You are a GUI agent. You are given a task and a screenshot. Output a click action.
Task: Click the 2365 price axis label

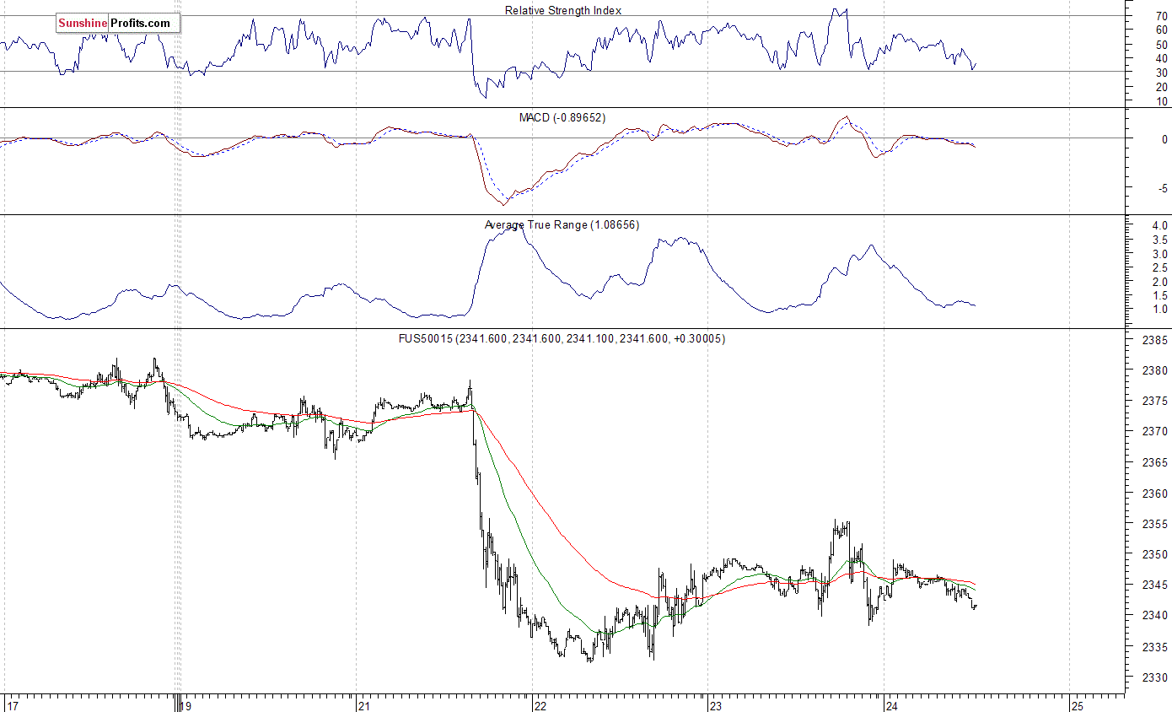(1155, 462)
